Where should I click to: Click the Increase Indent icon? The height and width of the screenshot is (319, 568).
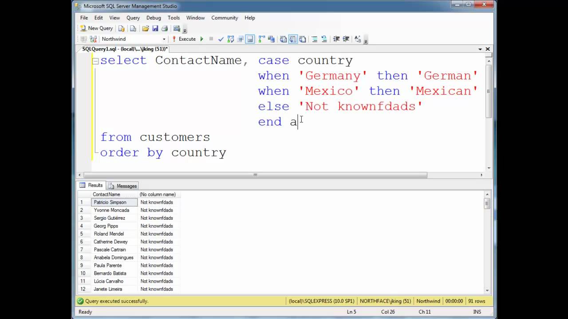pyautogui.click(x=346, y=39)
